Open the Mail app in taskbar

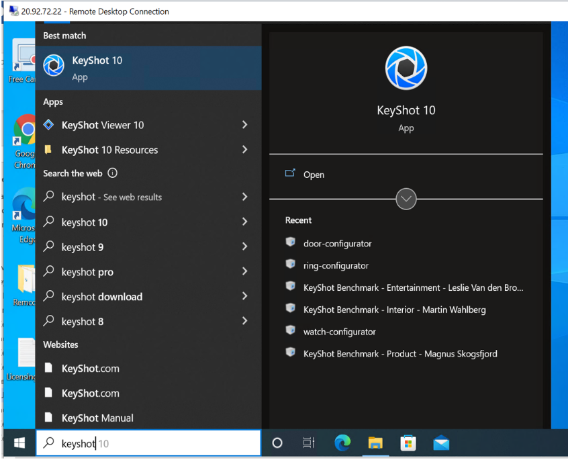(440, 443)
